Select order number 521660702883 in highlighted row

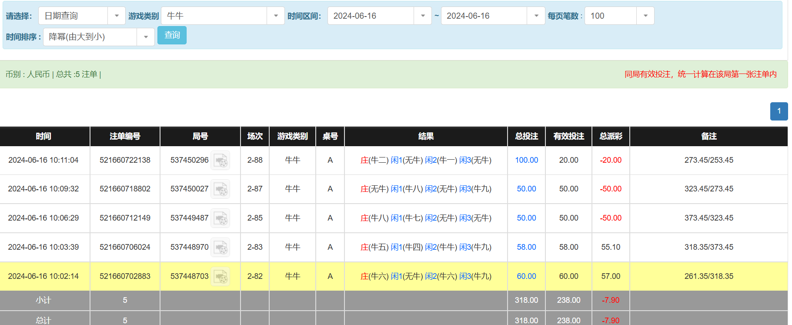[125, 276]
